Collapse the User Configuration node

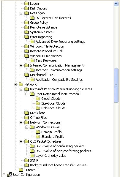(x=4, y=175)
